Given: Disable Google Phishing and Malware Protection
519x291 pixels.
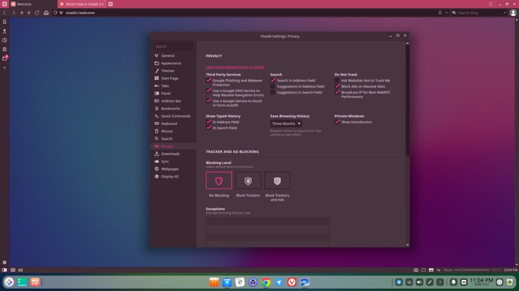Looking at the screenshot, I should 209,80.
